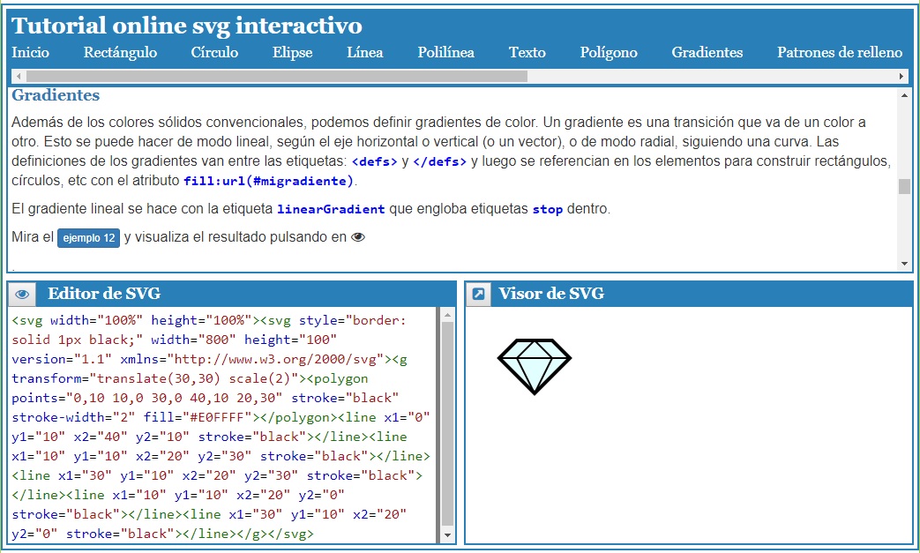The width and height of the screenshot is (920, 553).
Task: Click the closing '</g></svg>' tags in the editor
Action: pos(276,534)
